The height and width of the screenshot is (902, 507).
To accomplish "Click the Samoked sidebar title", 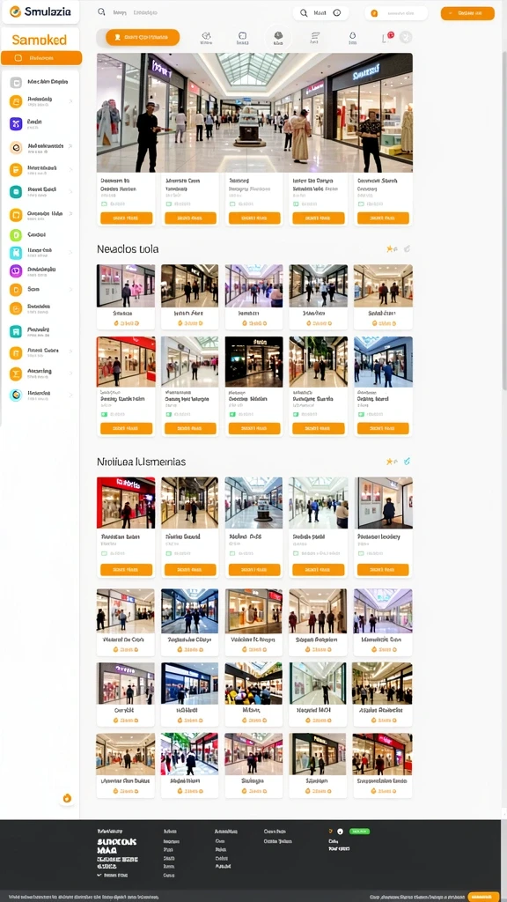I will tap(39, 40).
